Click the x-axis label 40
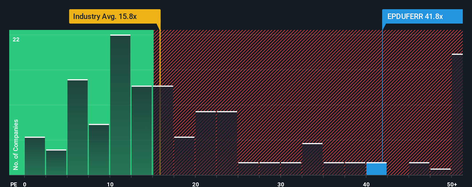The width and height of the screenshot is (472, 187). (366, 184)
